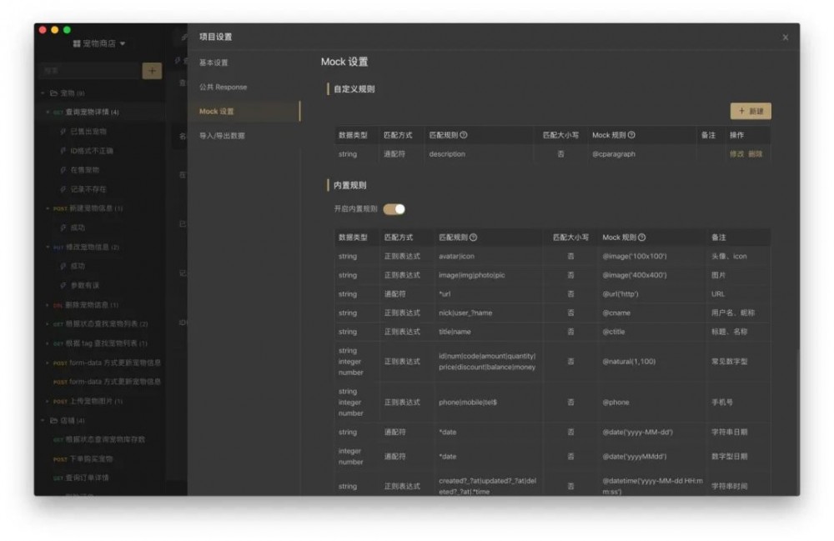Click the GET badge of 查询宠物详情
This screenshot has width=834, height=541.
pyautogui.click(x=57, y=112)
